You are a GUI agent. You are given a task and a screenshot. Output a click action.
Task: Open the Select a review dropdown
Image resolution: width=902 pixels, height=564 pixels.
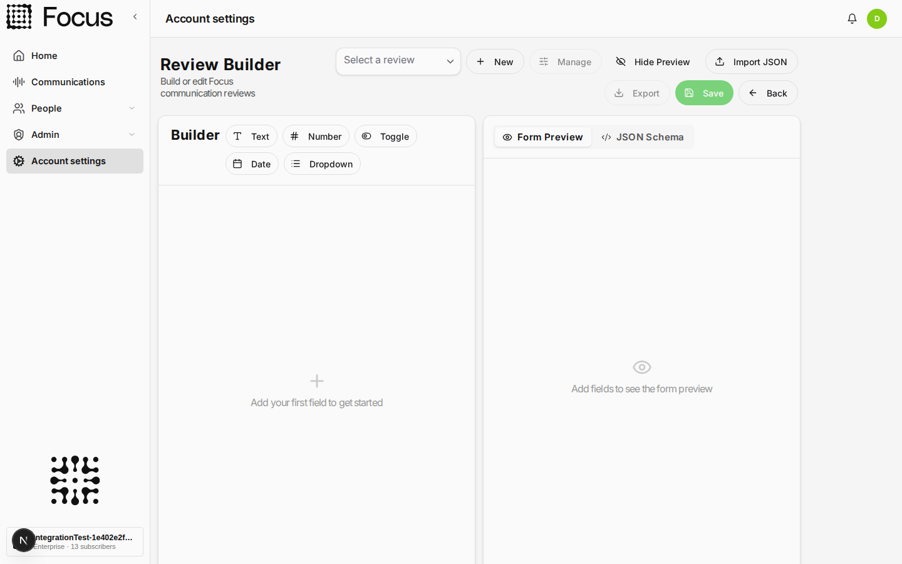click(x=398, y=61)
